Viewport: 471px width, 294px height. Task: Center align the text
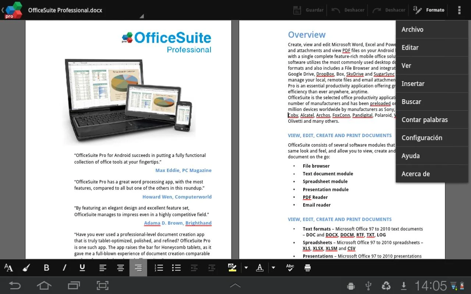coord(120,268)
